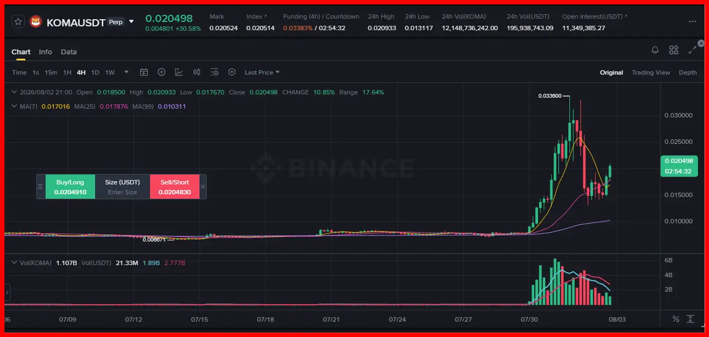Click the 24h Vol(USDT) value 195,938,743.09
This screenshot has height=337, width=709.
[530, 27]
